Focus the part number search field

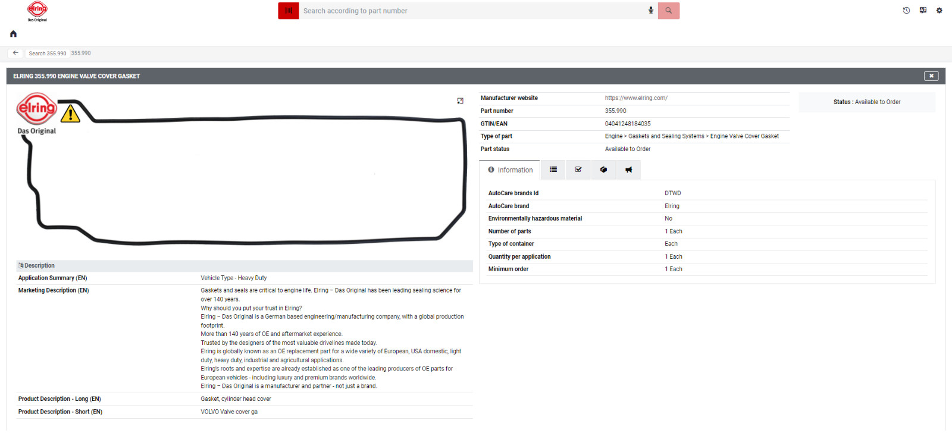tap(473, 11)
